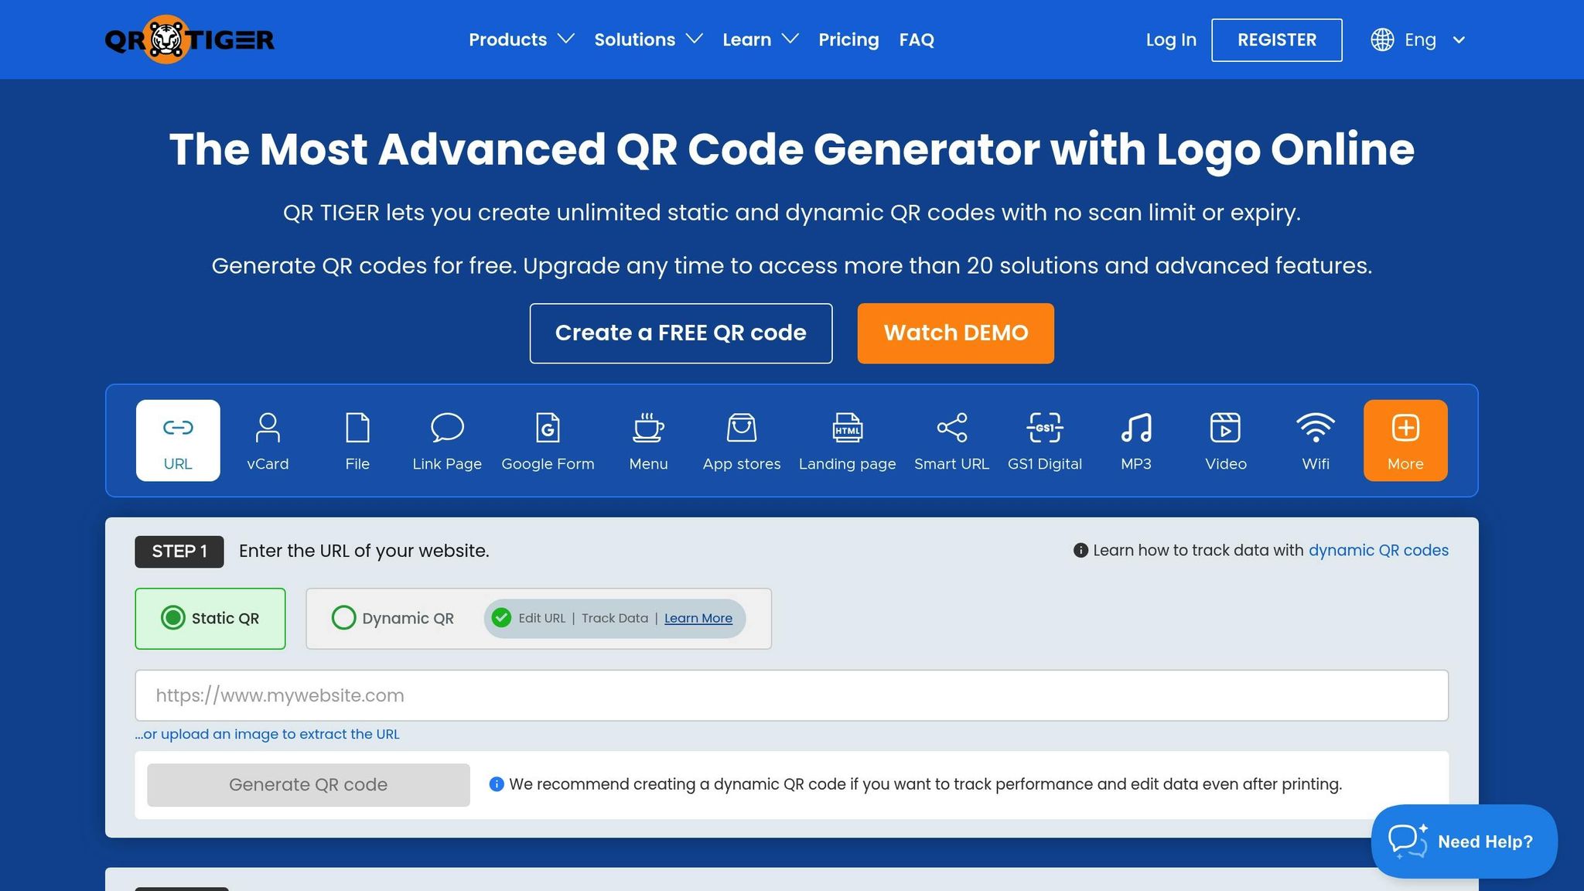Pick the Link Page speech-bubble icon
Viewport: 1584px width, 891px height.
tap(447, 428)
